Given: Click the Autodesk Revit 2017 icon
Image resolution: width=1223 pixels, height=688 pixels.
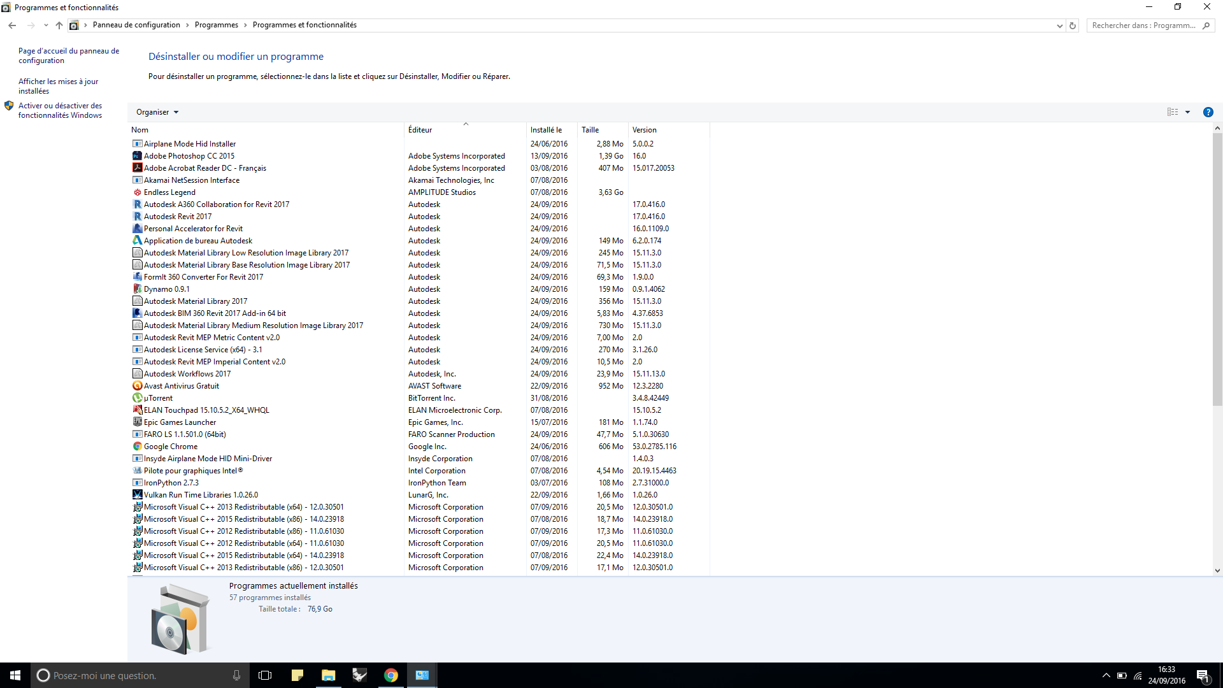Looking at the screenshot, I should click(x=137, y=217).
